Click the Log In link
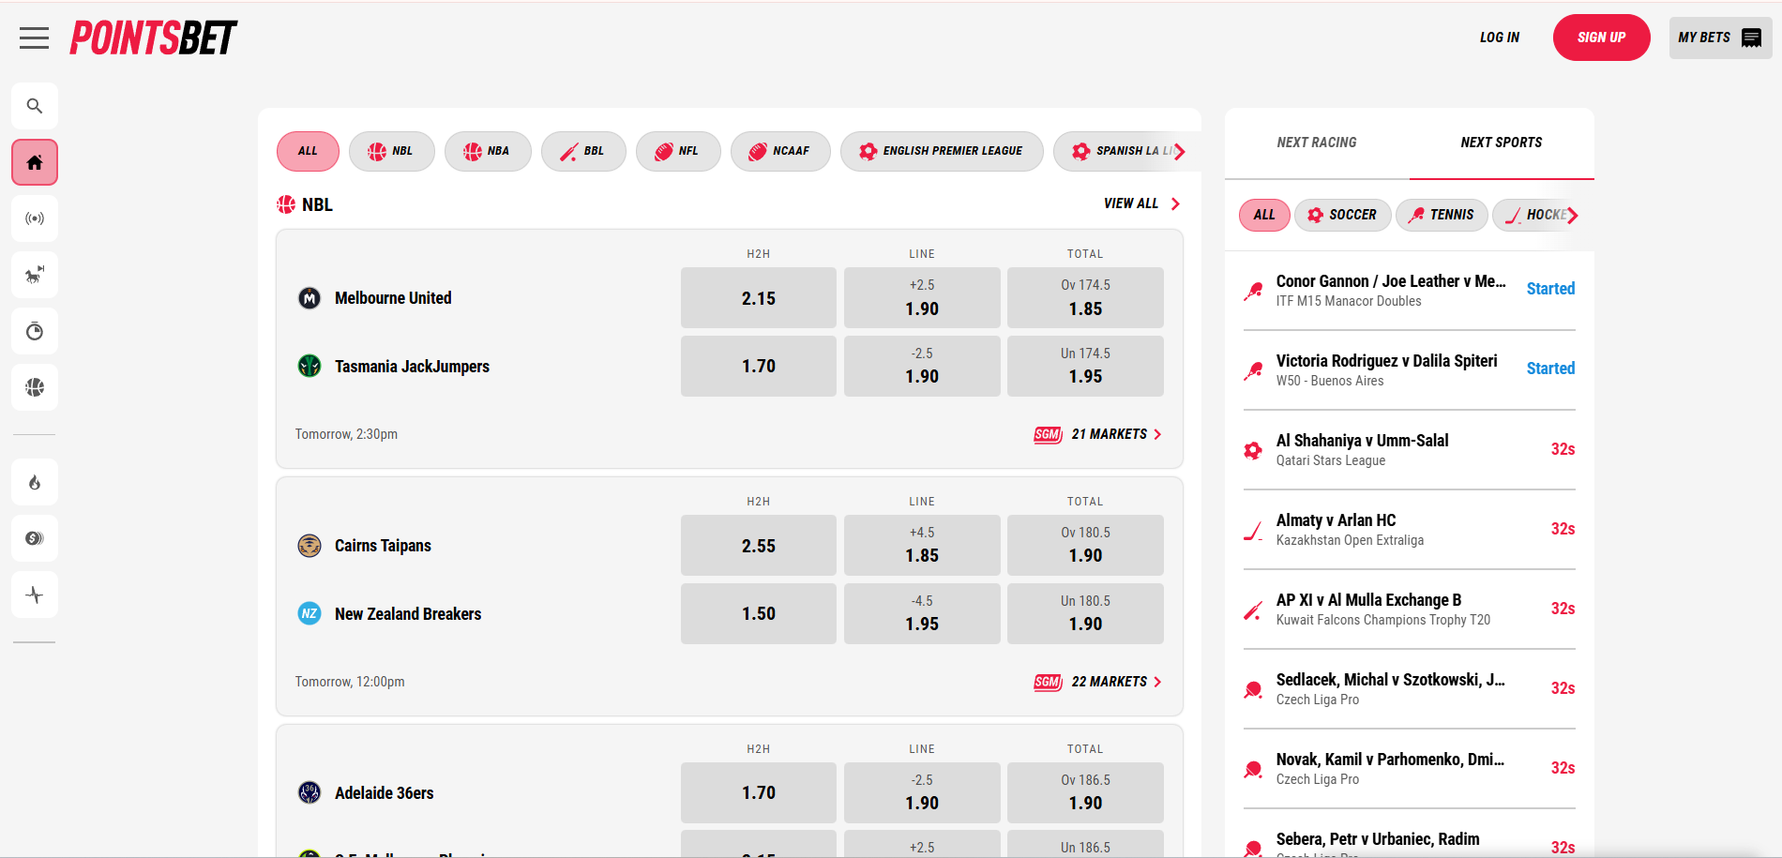This screenshot has height=858, width=1782. click(x=1500, y=38)
